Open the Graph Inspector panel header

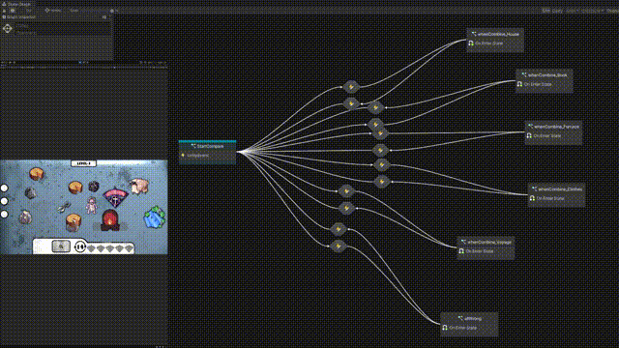pyautogui.click(x=21, y=17)
